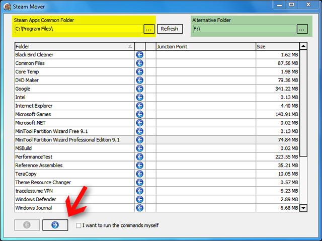The height and width of the screenshot is (241, 322).
Task: Close the Steam Mover window
Action: pyautogui.click(x=308, y=5)
